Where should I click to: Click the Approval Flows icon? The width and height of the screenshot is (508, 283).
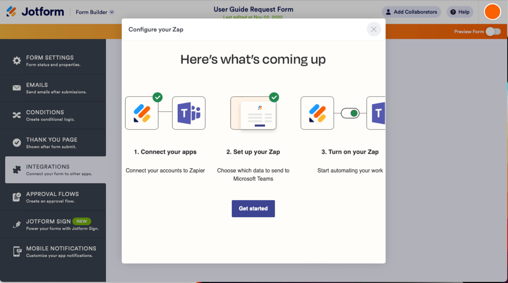point(17,197)
